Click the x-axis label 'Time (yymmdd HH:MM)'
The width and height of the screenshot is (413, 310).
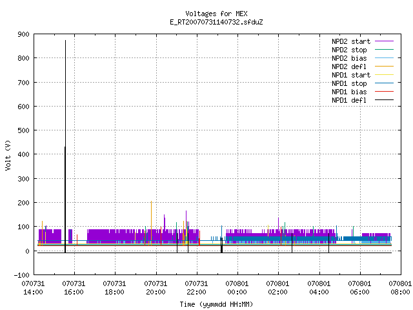pos(216,304)
